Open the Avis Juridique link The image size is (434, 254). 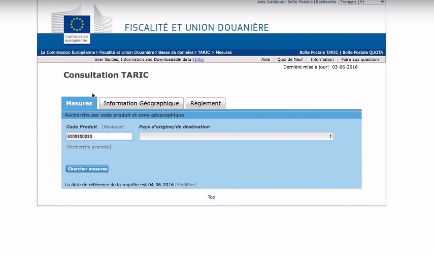point(271,2)
